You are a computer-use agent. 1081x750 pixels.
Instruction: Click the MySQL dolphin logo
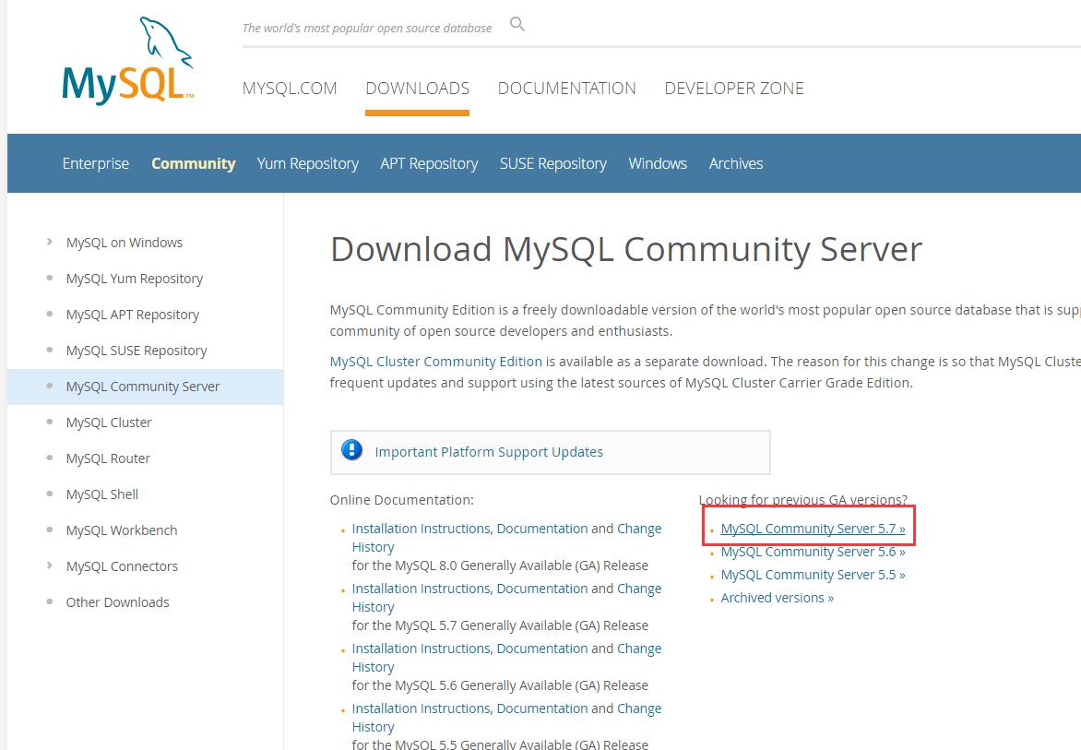127,61
